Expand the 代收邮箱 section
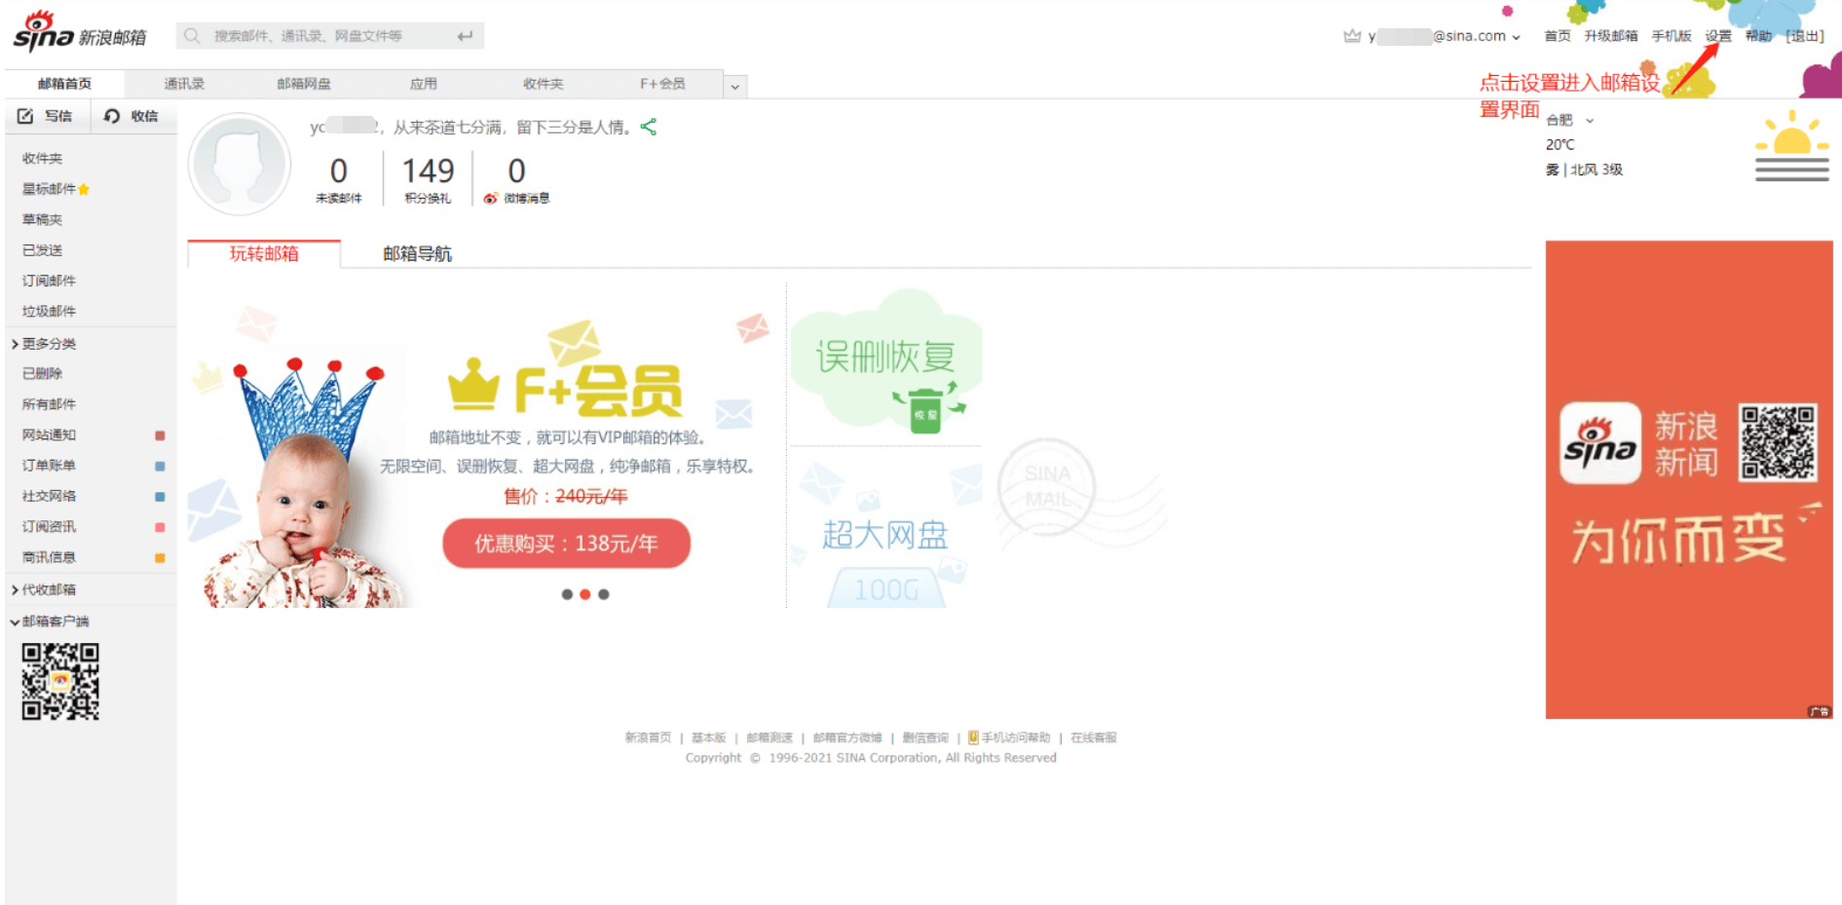This screenshot has height=905, width=1842. (44, 589)
